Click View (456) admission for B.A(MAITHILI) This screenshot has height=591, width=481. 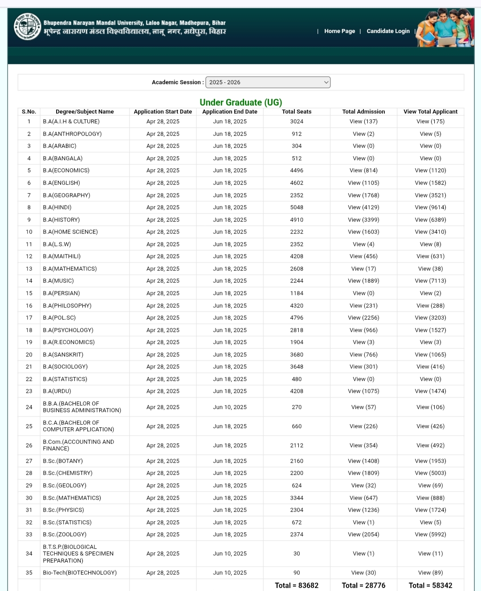363,256
